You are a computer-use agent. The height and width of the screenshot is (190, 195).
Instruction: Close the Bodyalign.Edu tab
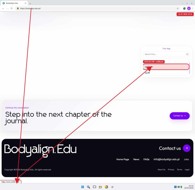pyautogui.click(x=25, y=3)
